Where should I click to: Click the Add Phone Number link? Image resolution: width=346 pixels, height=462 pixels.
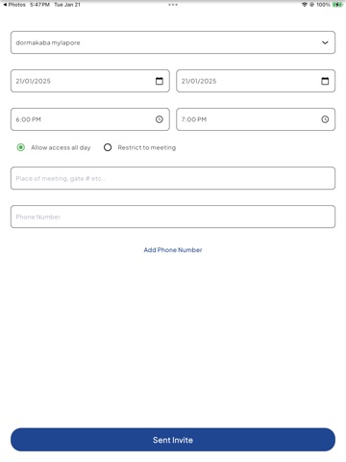click(173, 250)
